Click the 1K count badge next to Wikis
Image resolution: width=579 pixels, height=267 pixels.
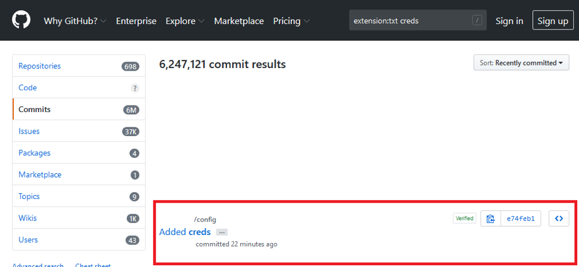click(x=133, y=219)
